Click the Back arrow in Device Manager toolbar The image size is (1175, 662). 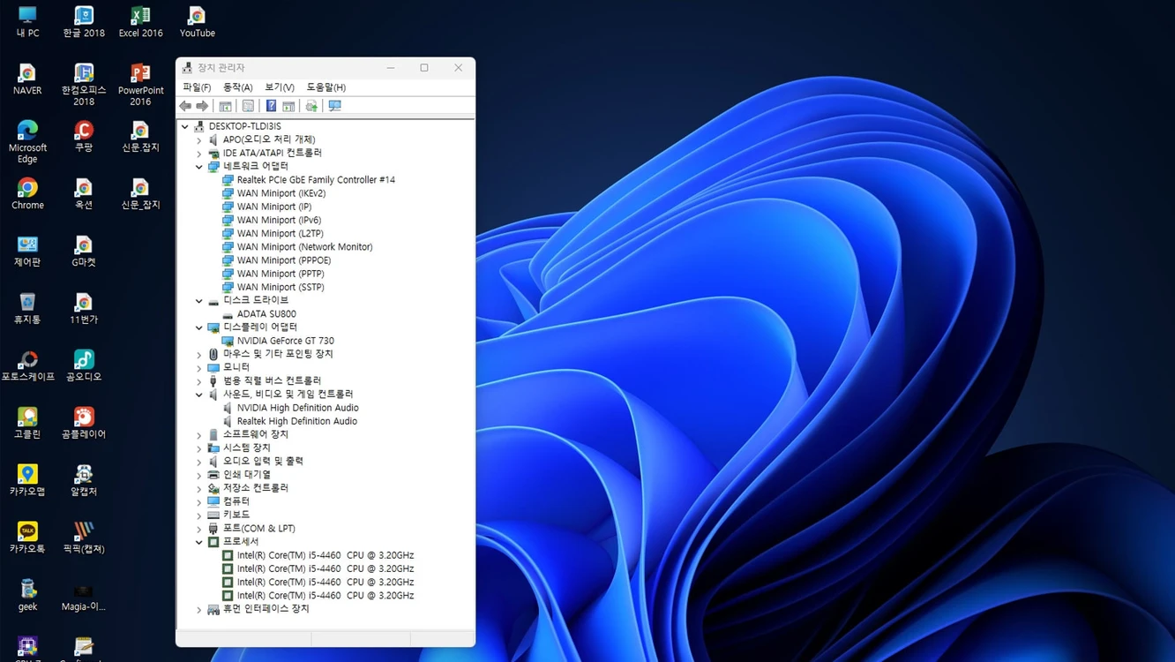click(185, 106)
